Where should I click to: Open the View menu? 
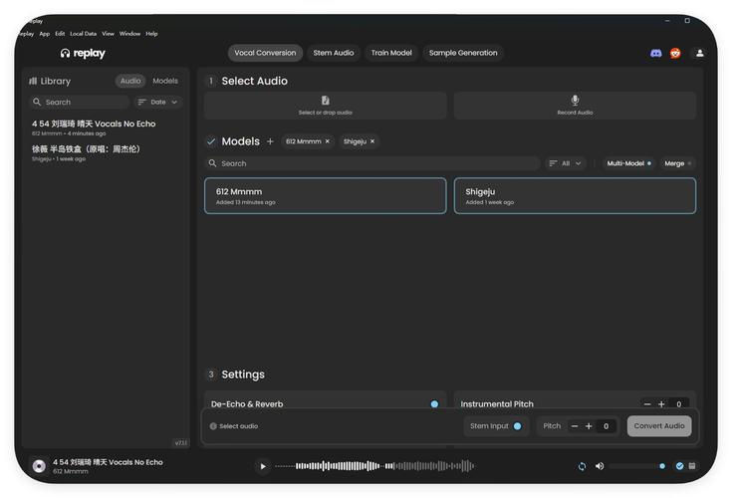(108, 34)
